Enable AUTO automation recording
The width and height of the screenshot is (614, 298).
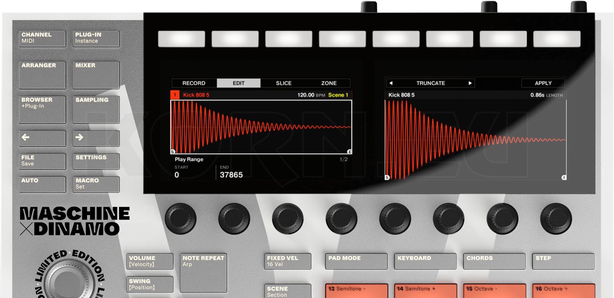tap(42, 184)
